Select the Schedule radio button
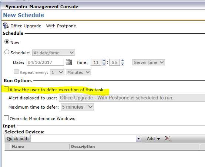The image size is (205, 167). point(7,52)
